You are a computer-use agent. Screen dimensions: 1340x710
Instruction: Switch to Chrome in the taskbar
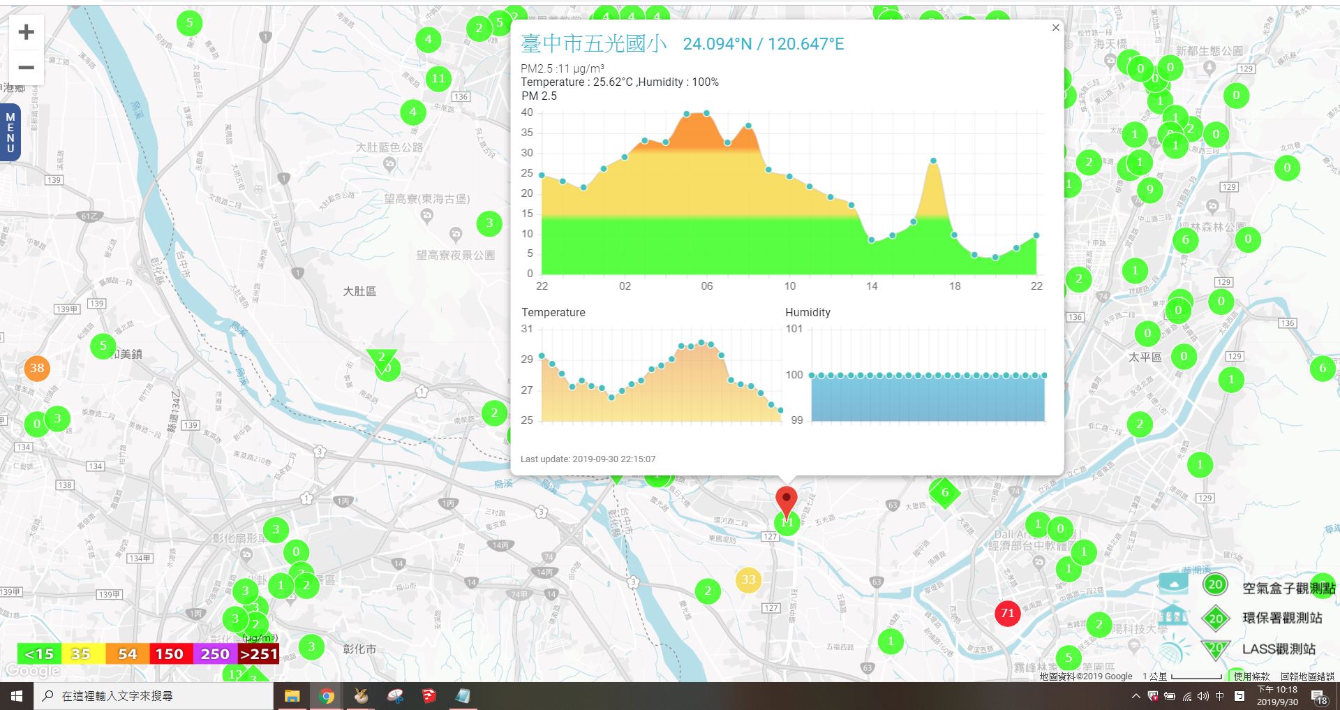tap(326, 696)
